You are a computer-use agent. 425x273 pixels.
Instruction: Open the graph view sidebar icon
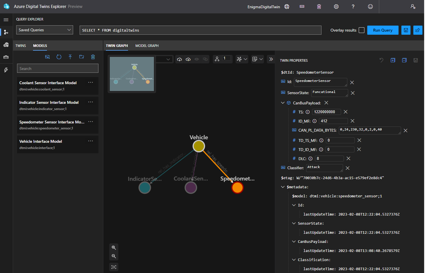point(6,32)
